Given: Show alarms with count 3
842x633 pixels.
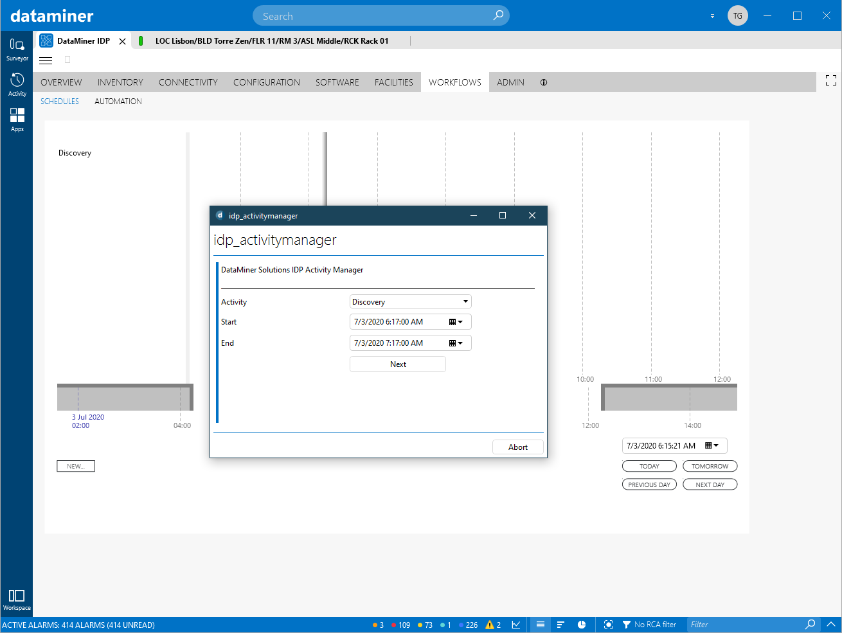Looking at the screenshot, I should click(378, 625).
